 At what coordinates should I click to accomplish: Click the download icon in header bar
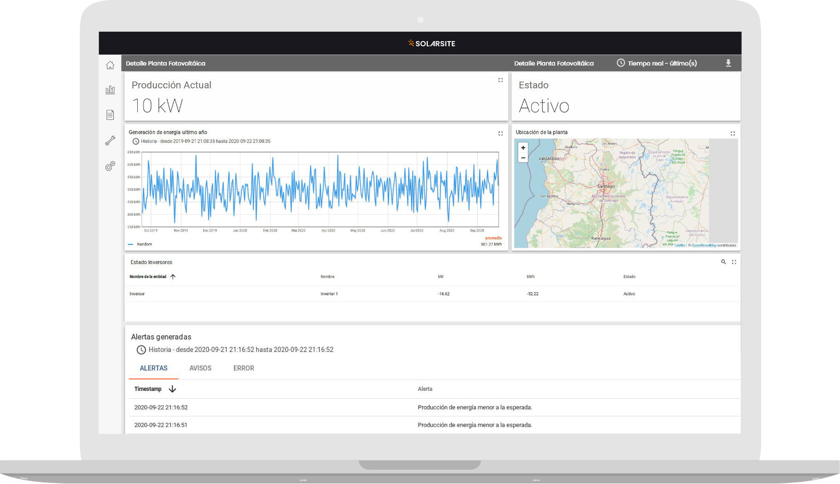point(728,63)
